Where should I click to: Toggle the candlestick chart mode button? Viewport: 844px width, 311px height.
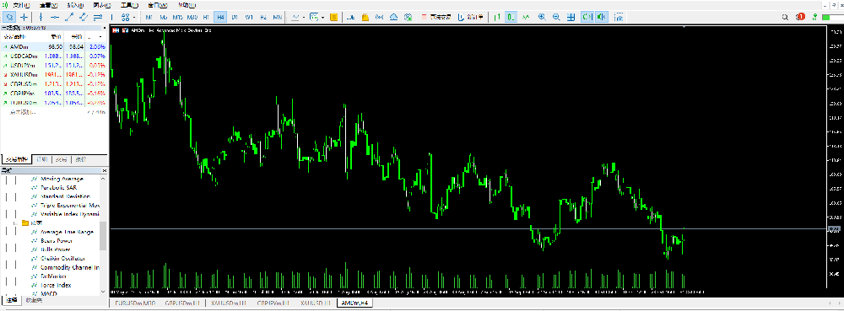(511, 17)
